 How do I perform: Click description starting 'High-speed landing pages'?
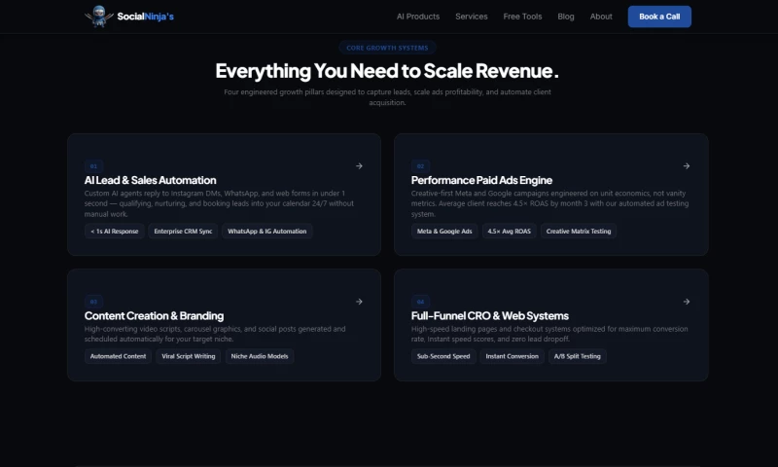549,334
